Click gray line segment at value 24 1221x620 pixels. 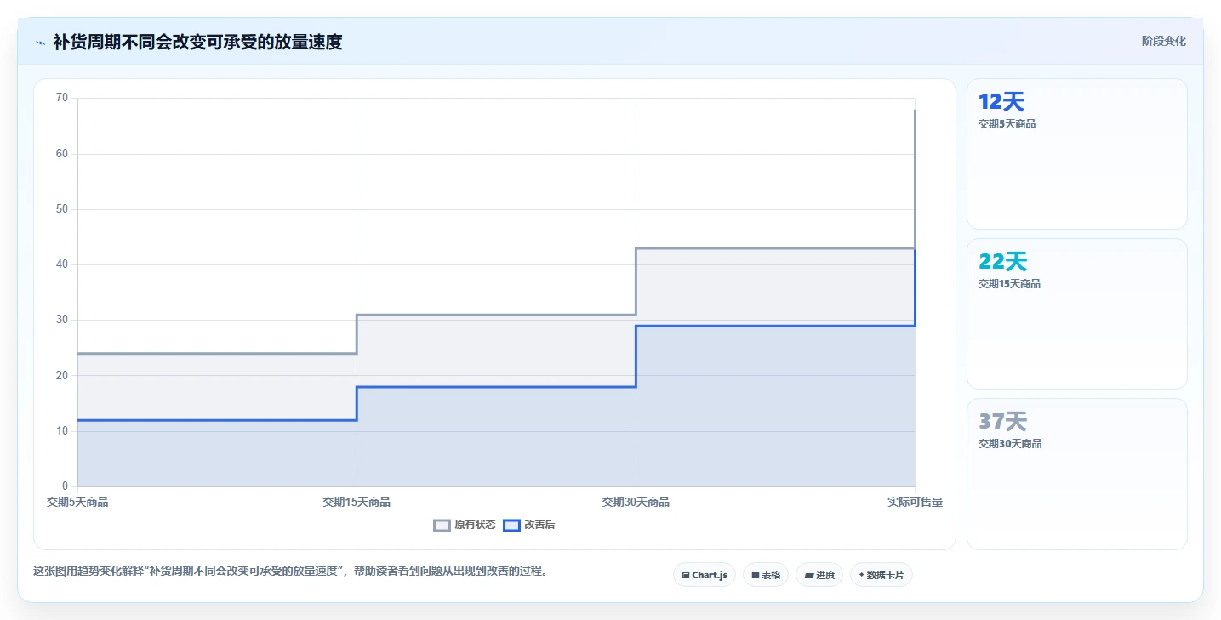pos(217,353)
